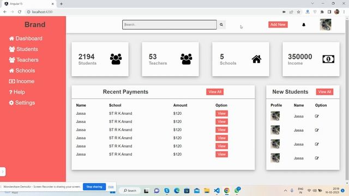
Task: Click the taskbar Search box
Action: 130,191
